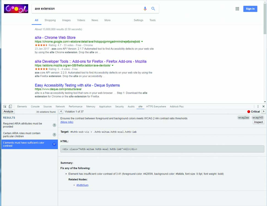Click the RESULTS heading in aXe panel
This screenshot has width=267, height=206.
9,118
